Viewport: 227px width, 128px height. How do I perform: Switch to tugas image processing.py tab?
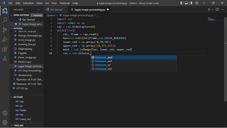90,10
